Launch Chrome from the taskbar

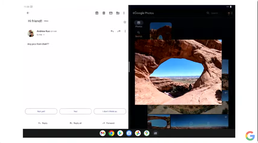pyautogui.click(x=111, y=133)
